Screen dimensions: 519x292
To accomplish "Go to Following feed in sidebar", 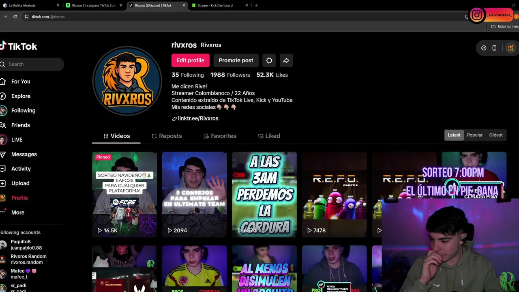I will [x=23, y=110].
